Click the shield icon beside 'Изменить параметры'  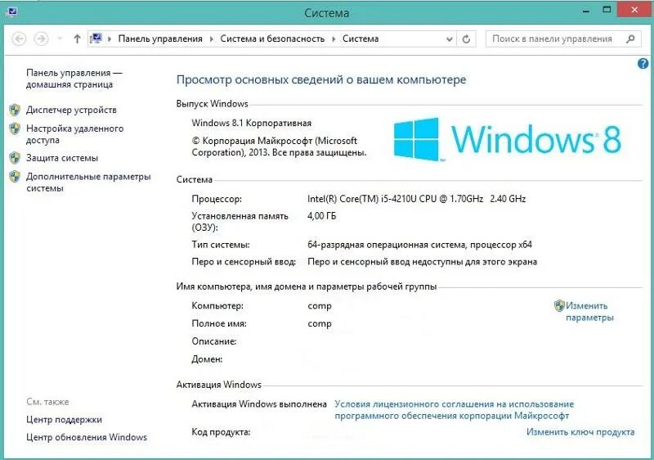(x=559, y=305)
